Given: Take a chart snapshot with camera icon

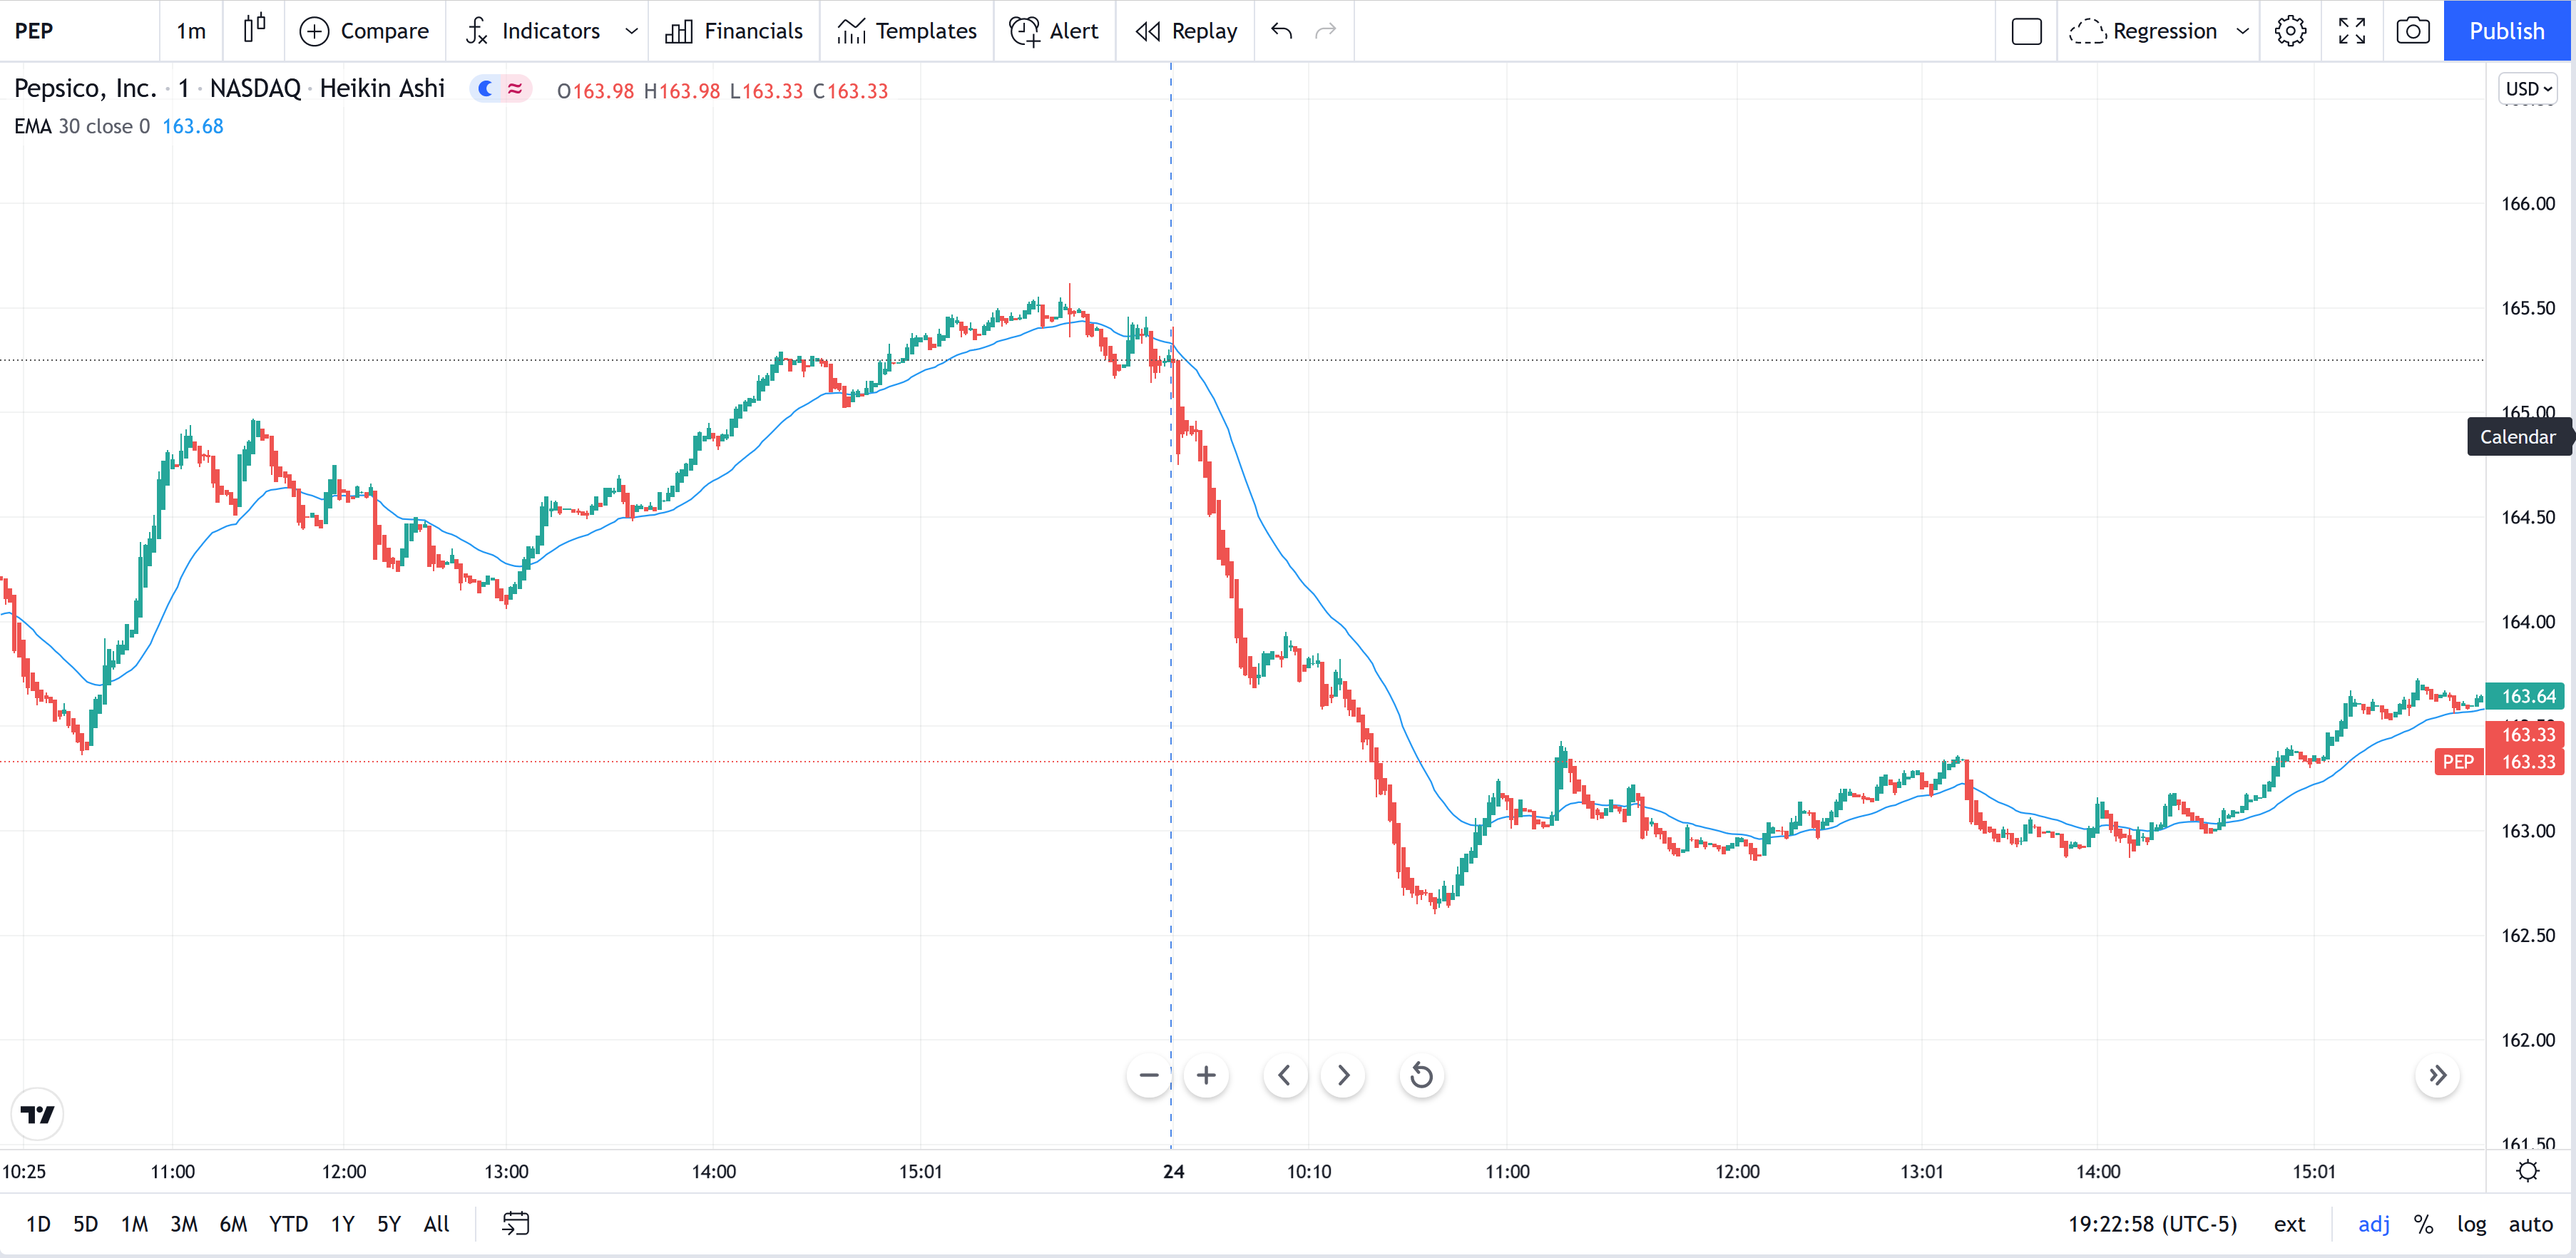Looking at the screenshot, I should pyautogui.click(x=2413, y=31).
